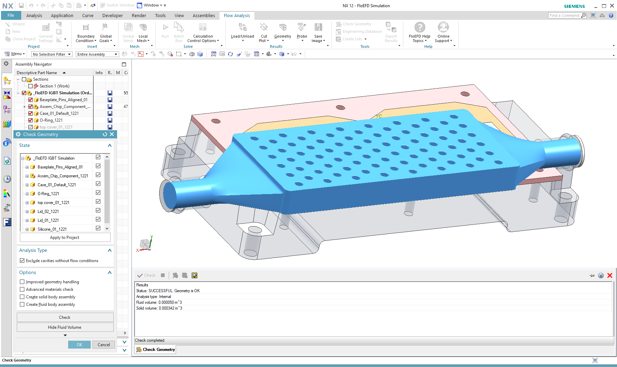Viewport: 617px width, 367px height.
Task: Open the NX help question icon
Action: pos(611,15)
